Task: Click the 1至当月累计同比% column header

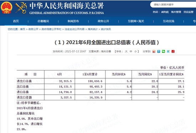Action: [x=171, y=74]
